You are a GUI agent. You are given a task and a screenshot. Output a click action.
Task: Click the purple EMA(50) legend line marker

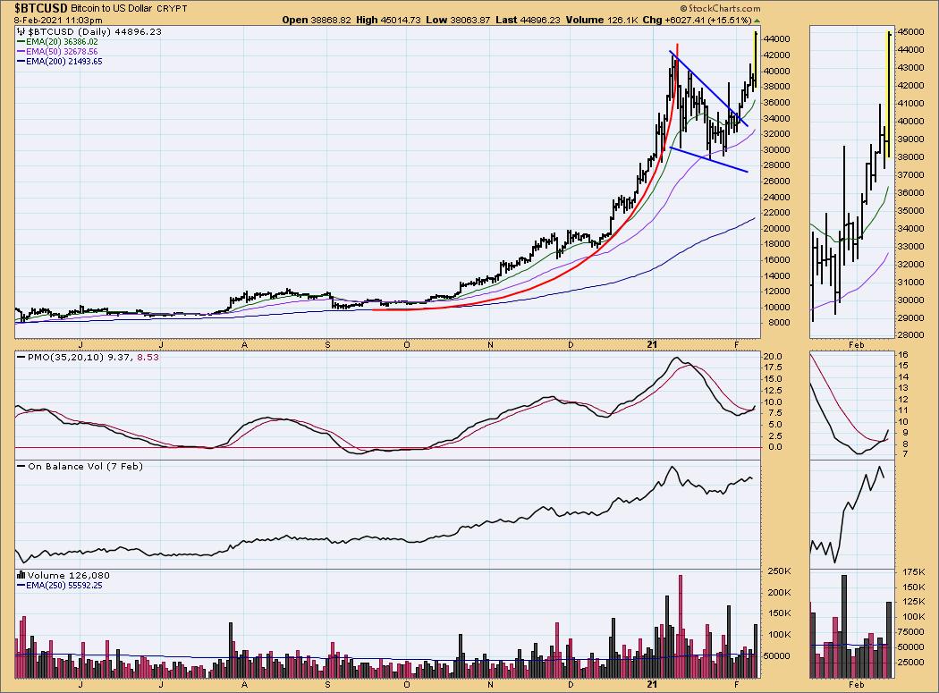21,52
